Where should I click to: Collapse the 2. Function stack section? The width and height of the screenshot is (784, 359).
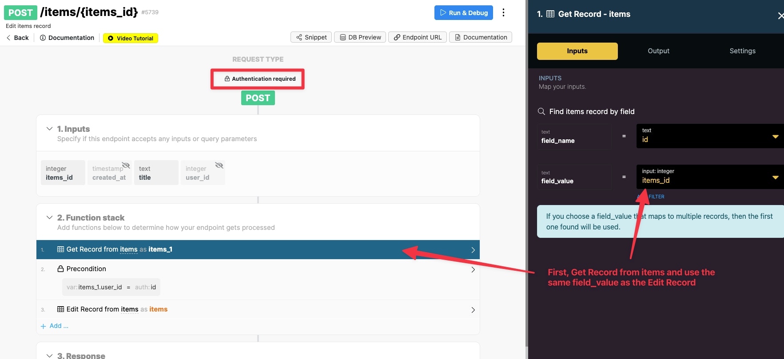(x=49, y=217)
